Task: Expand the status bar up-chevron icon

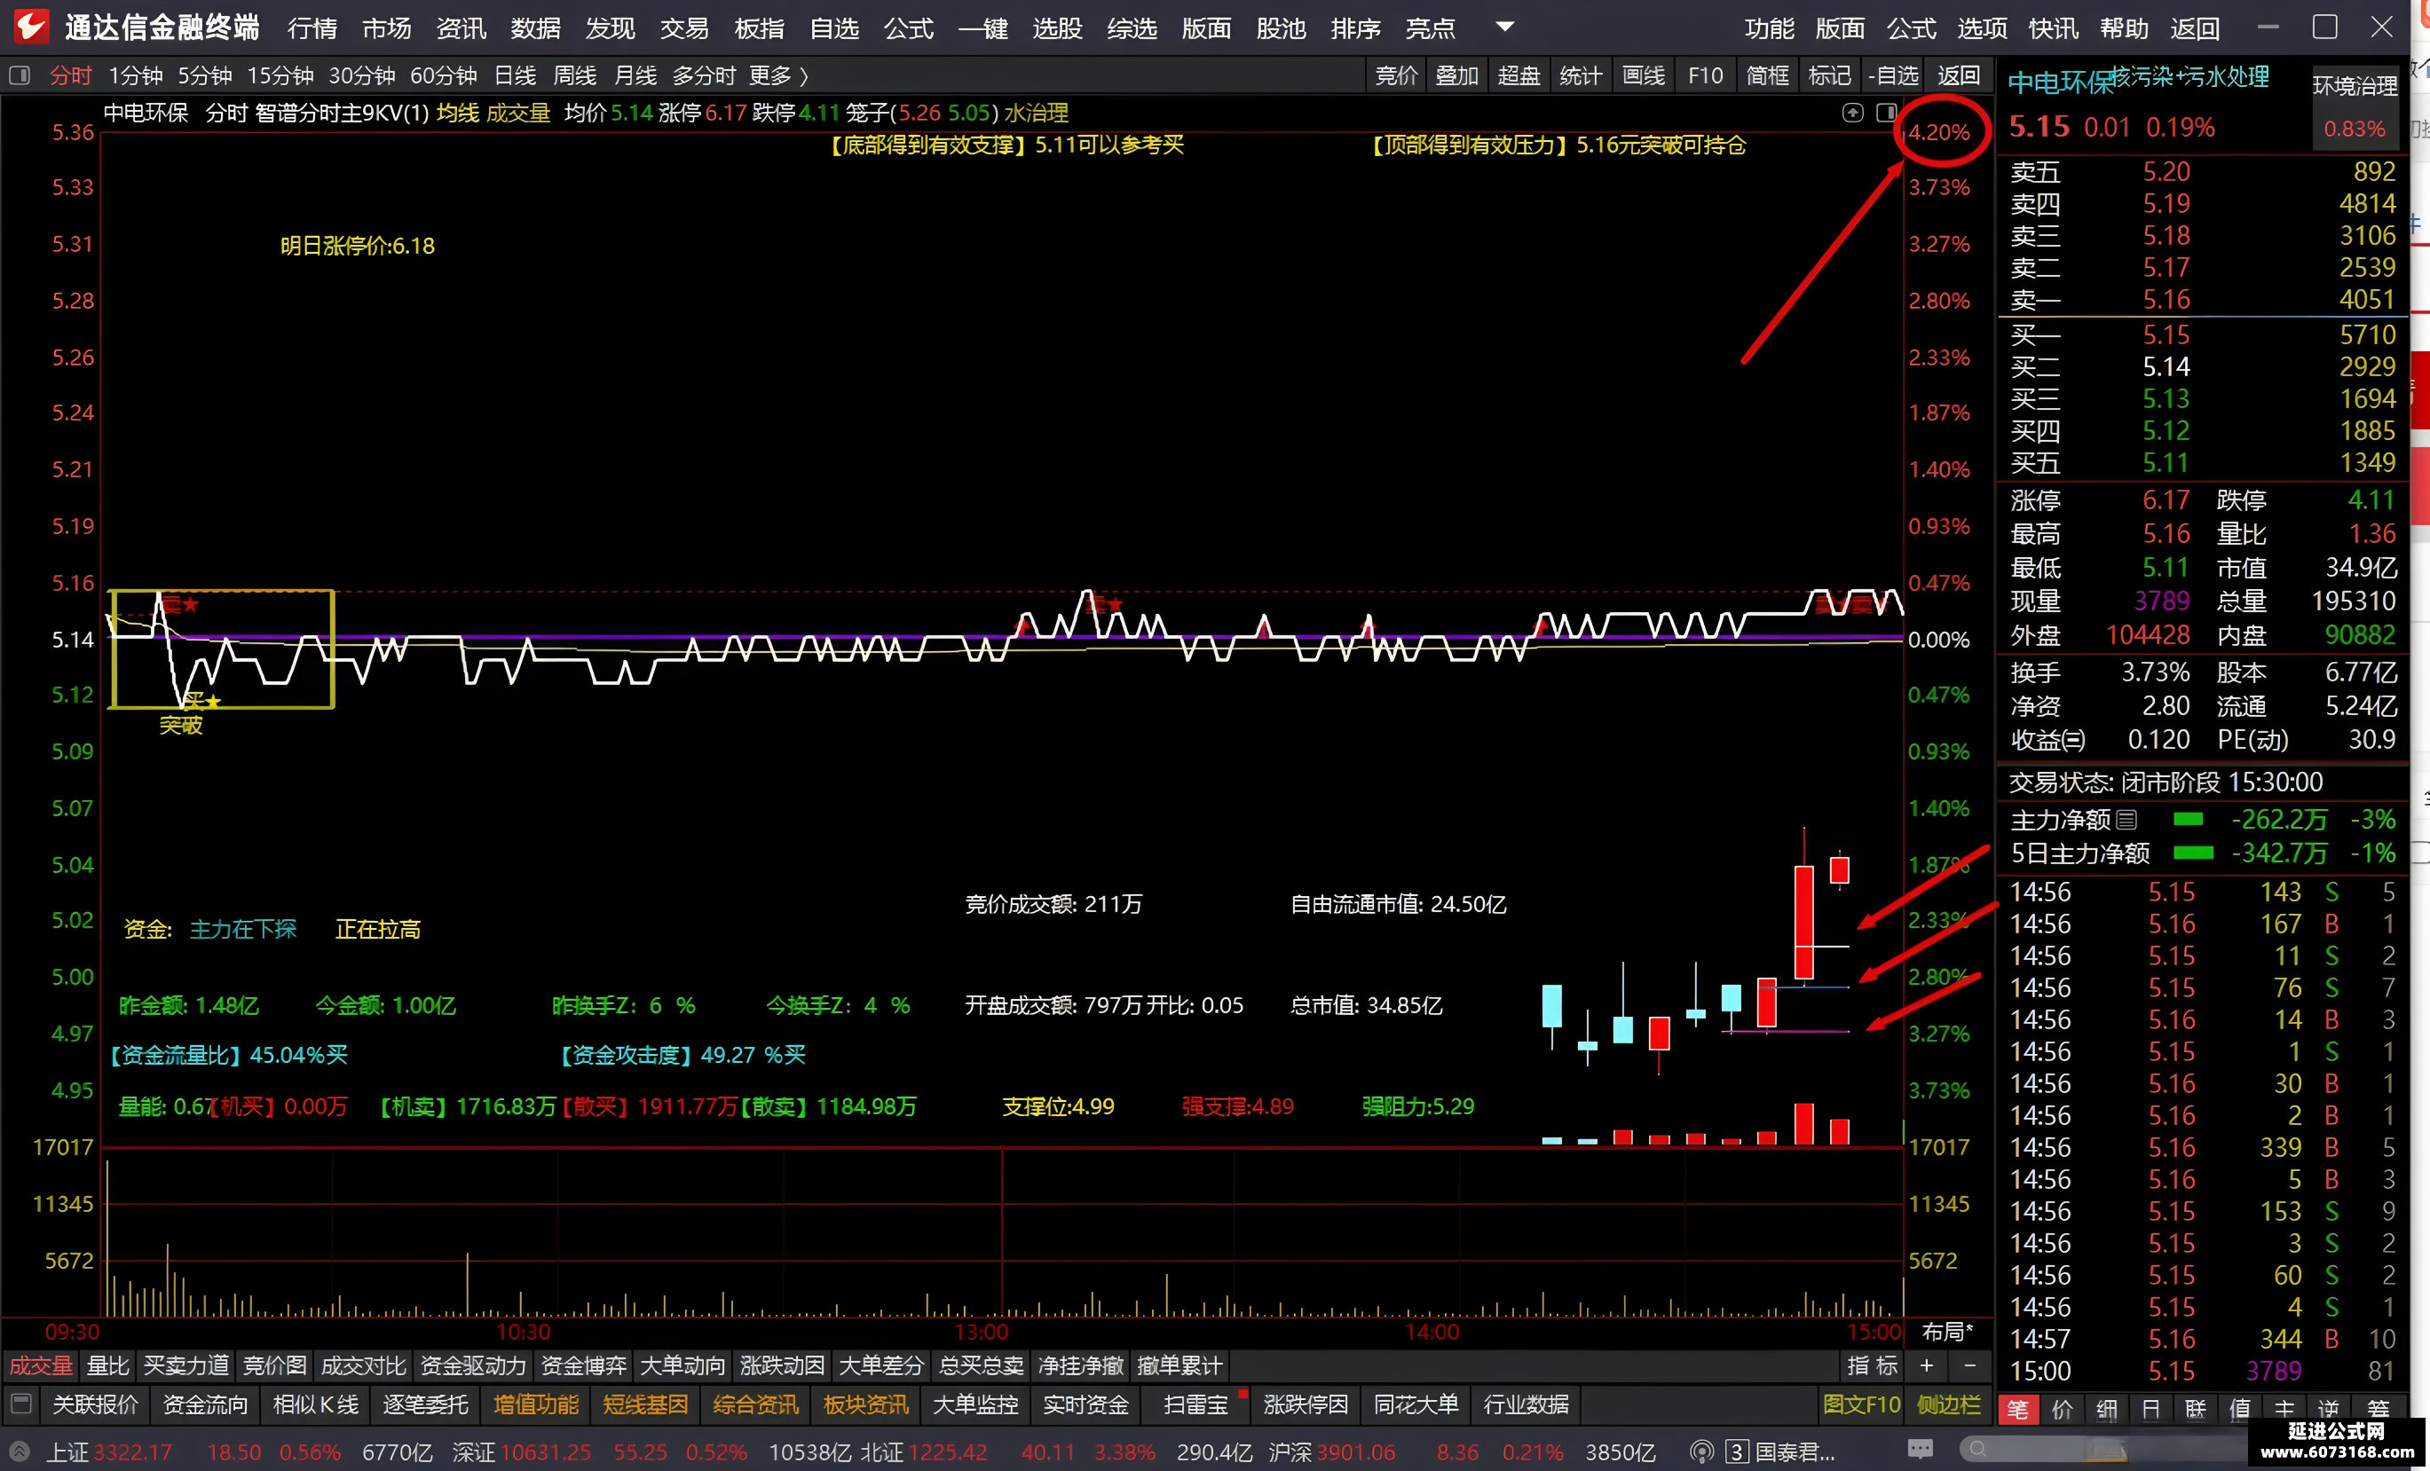Action: coord(18,1451)
